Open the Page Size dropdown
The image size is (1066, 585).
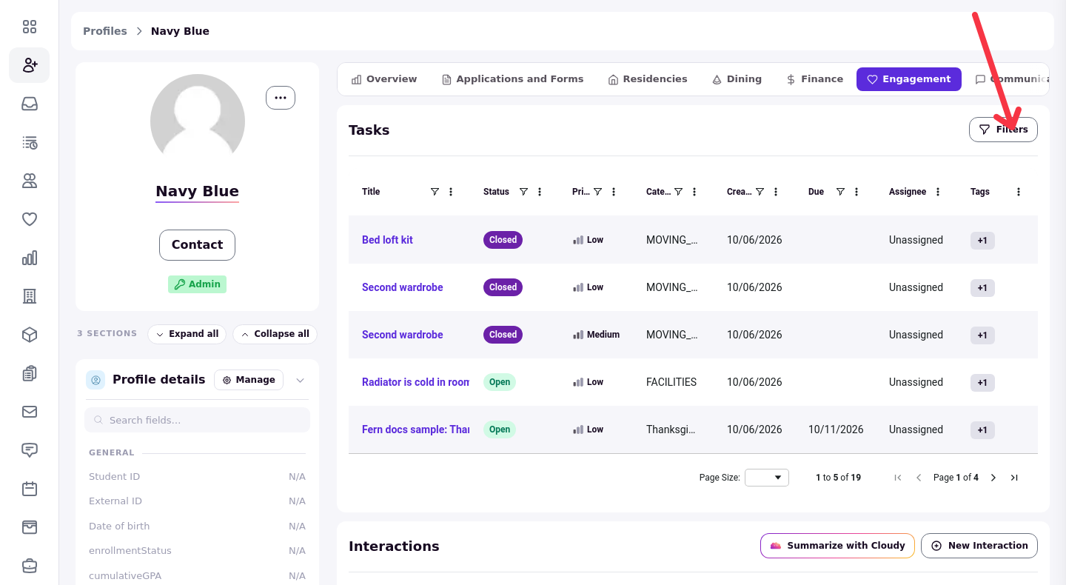tap(767, 478)
